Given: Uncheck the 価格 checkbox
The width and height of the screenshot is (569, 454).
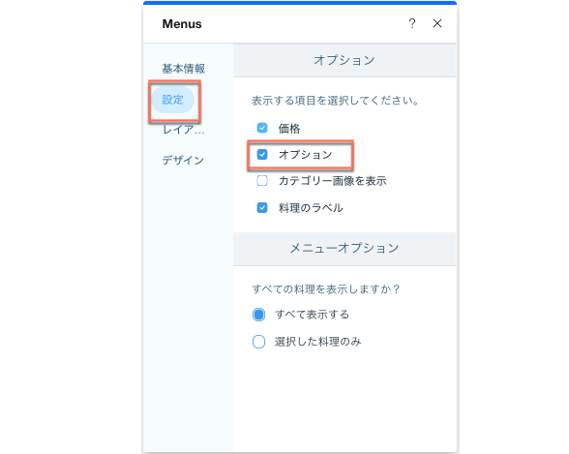Looking at the screenshot, I should click(262, 128).
